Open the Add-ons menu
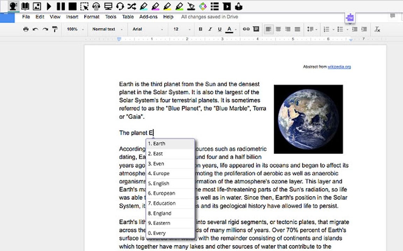This screenshot has height=251, width=403. [148, 17]
